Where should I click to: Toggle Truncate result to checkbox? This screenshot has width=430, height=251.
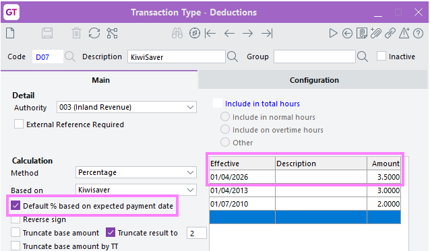[111, 232]
